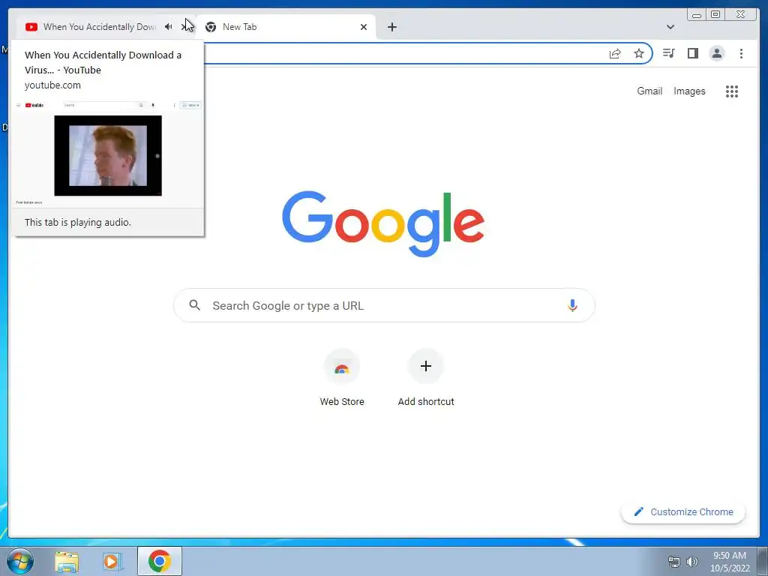Click the YouTube favicon on first tab
Image resolution: width=768 pixels, height=576 pixels.
(x=31, y=27)
